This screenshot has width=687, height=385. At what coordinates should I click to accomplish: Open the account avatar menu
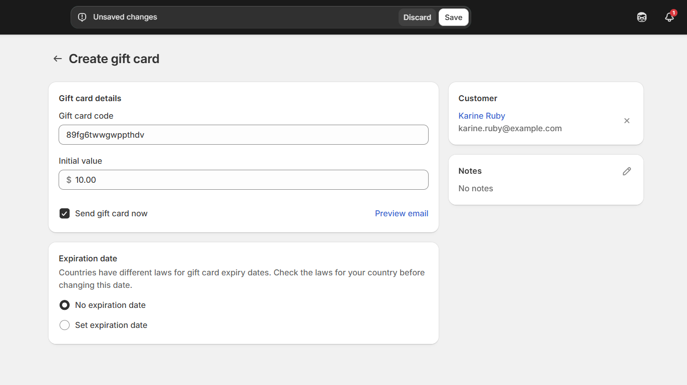point(641,18)
